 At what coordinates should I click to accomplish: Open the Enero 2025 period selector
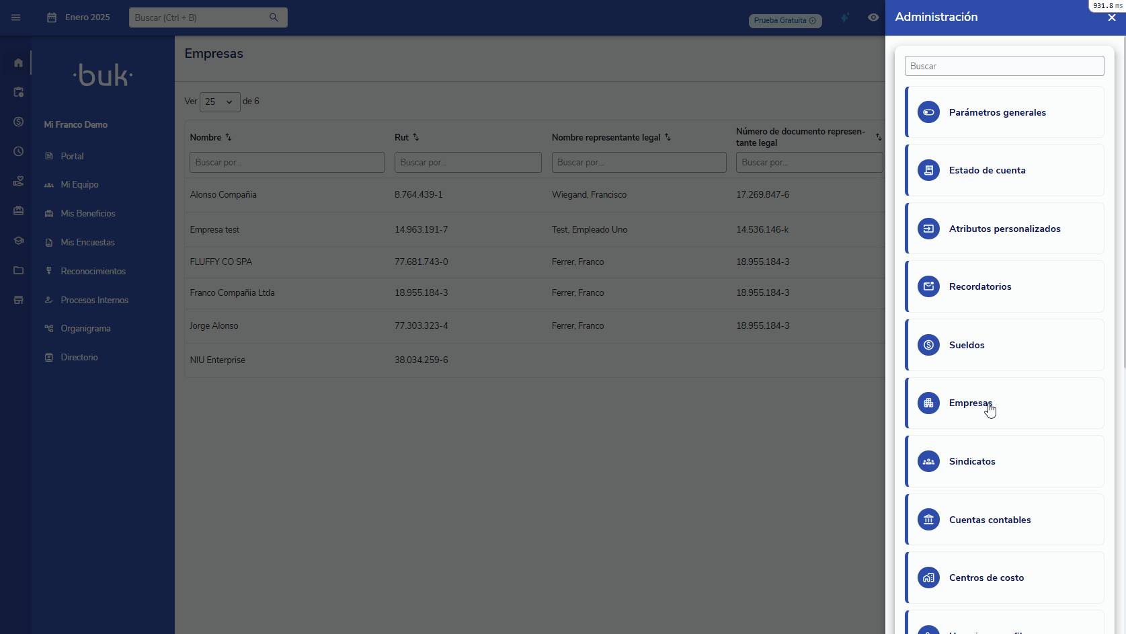coord(79,17)
